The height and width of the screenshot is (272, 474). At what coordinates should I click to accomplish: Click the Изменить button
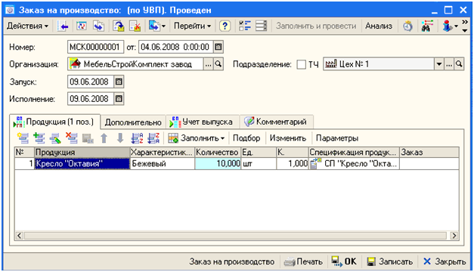(x=288, y=138)
